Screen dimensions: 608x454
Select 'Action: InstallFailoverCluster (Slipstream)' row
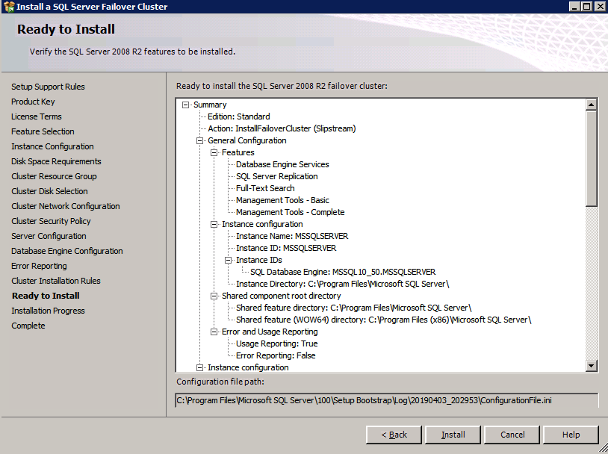point(282,128)
